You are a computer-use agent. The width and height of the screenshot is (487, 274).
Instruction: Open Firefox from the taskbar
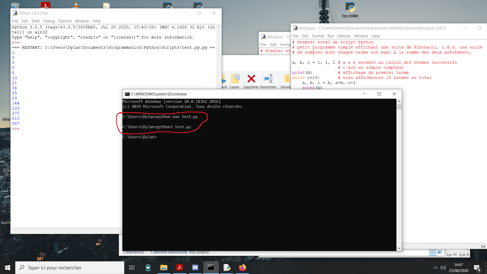[242, 267]
